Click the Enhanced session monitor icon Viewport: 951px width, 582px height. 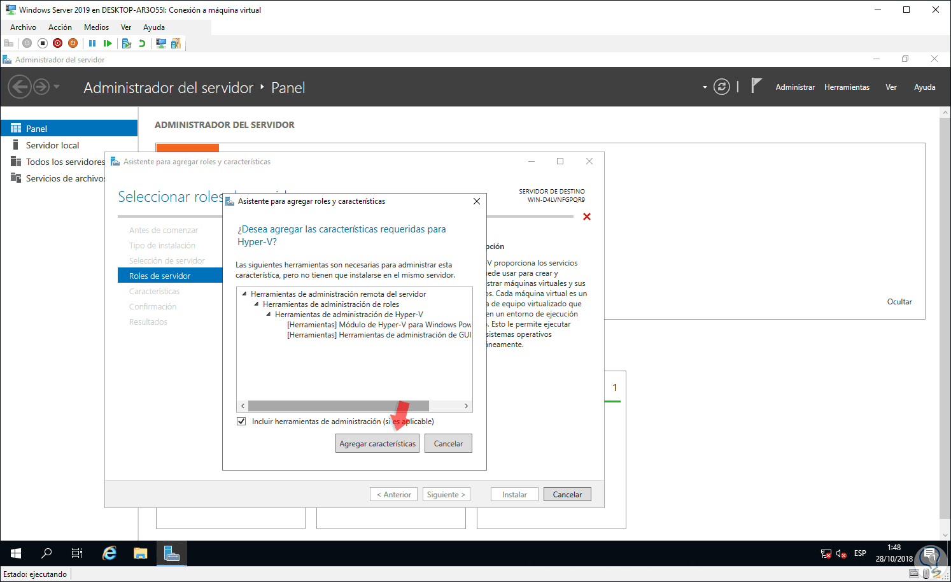161,43
